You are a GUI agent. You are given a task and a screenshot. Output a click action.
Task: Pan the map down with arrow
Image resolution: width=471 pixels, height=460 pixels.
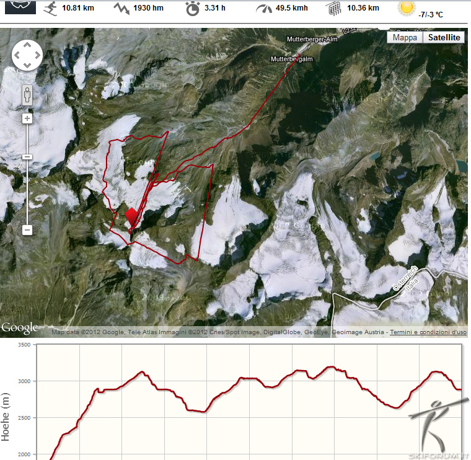tap(27, 64)
